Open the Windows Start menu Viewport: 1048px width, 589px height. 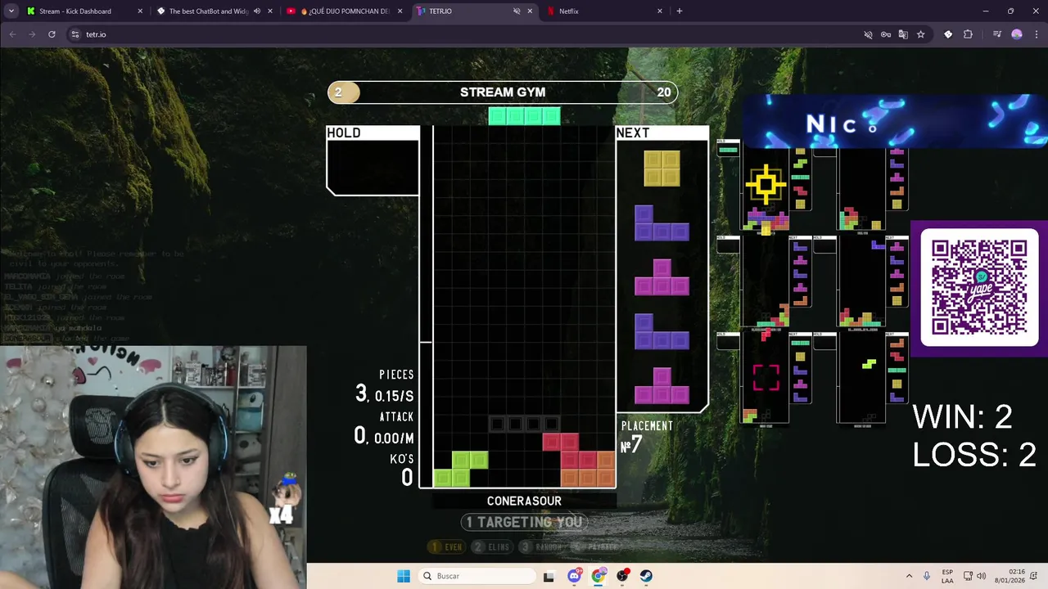(x=404, y=576)
